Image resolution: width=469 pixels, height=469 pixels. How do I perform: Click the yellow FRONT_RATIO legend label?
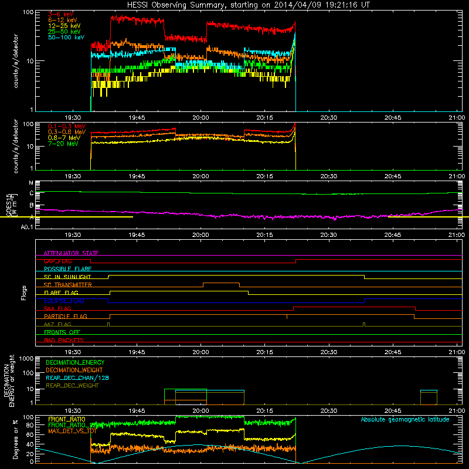coord(67,419)
